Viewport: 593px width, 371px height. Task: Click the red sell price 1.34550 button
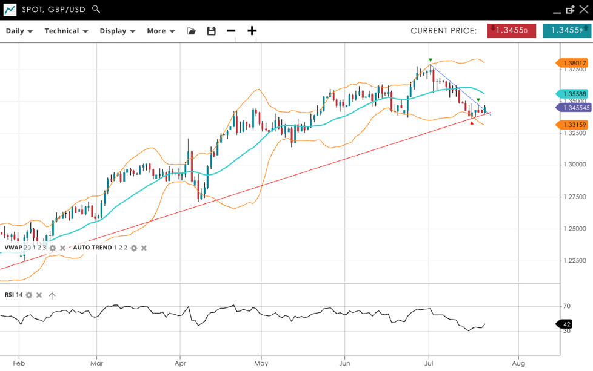511,31
